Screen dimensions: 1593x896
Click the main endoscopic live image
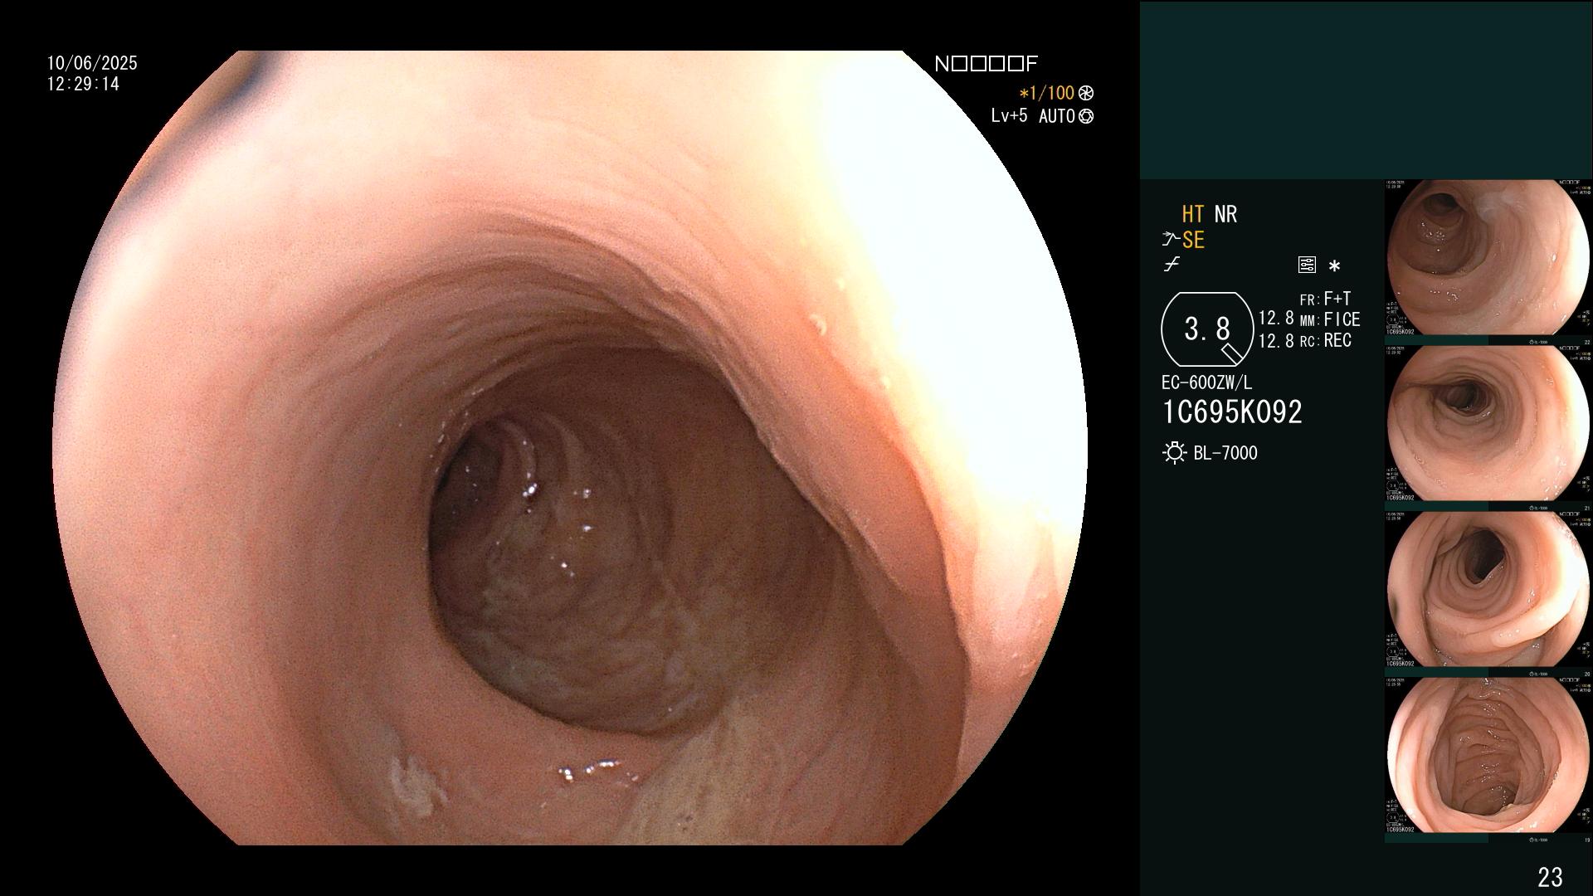[x=570, y=448]
